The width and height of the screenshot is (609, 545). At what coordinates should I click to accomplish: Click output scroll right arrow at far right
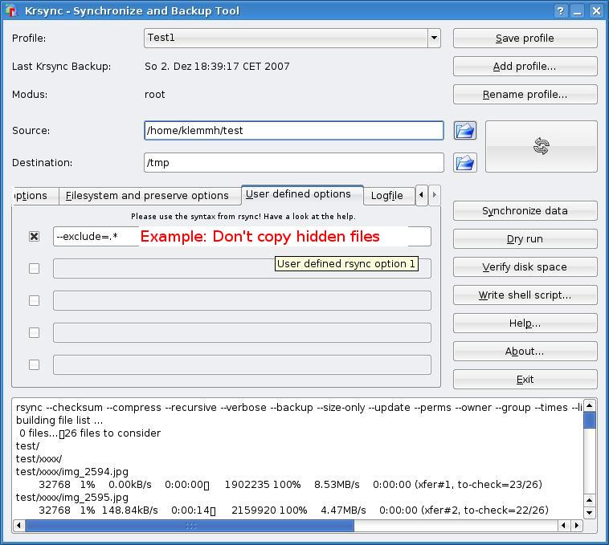(577, 526)
